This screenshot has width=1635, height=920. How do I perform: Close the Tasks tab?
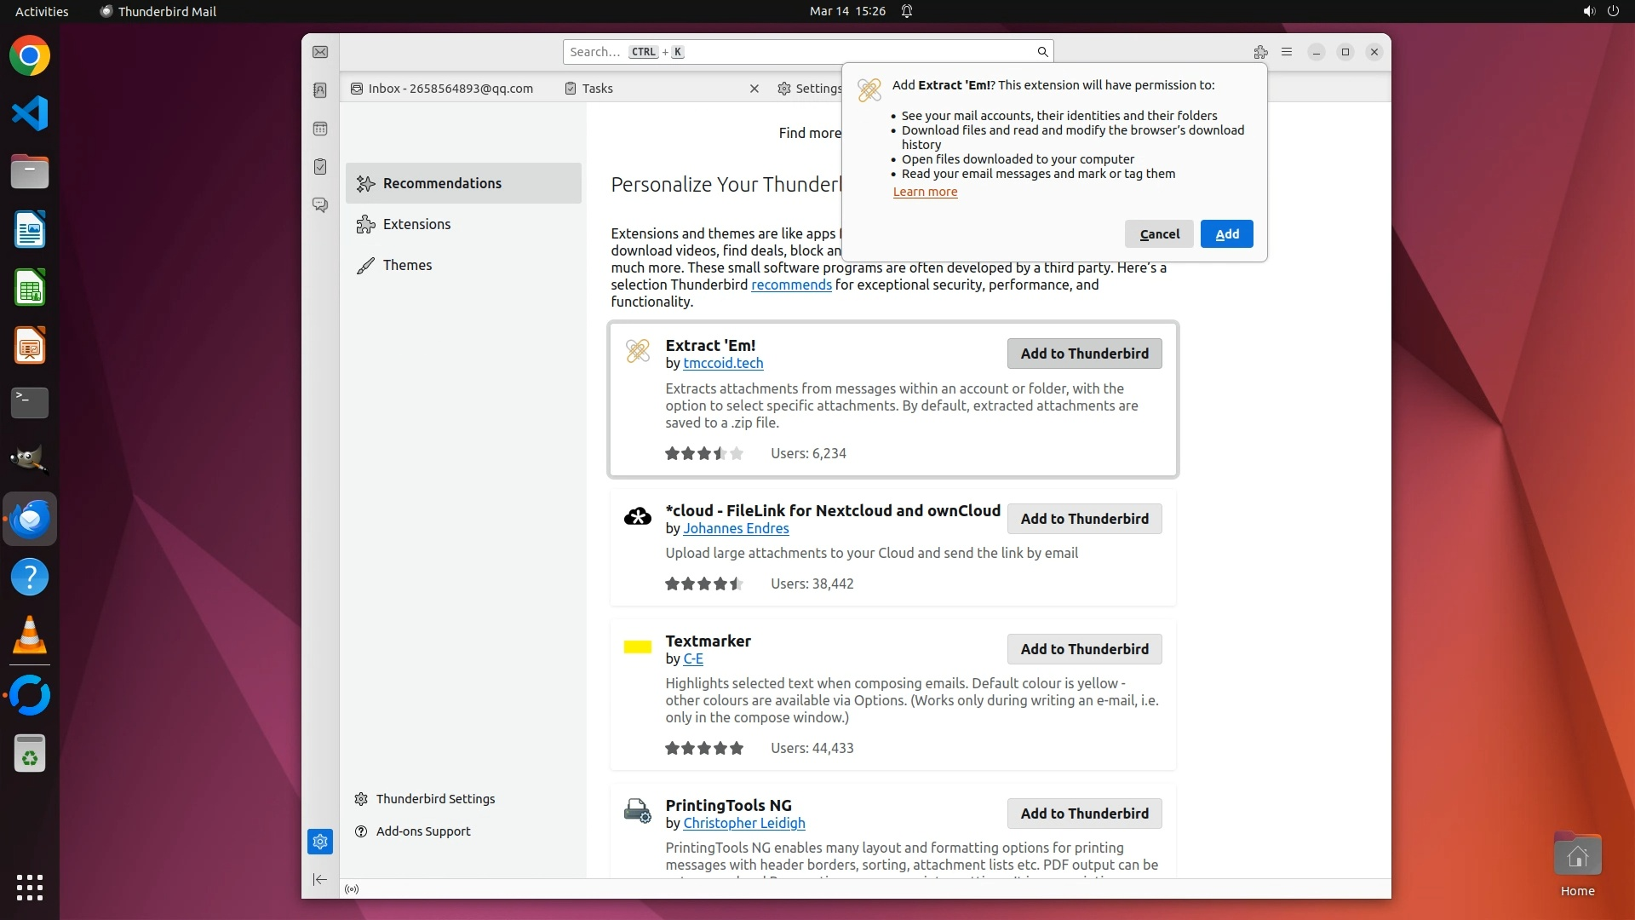754,89
